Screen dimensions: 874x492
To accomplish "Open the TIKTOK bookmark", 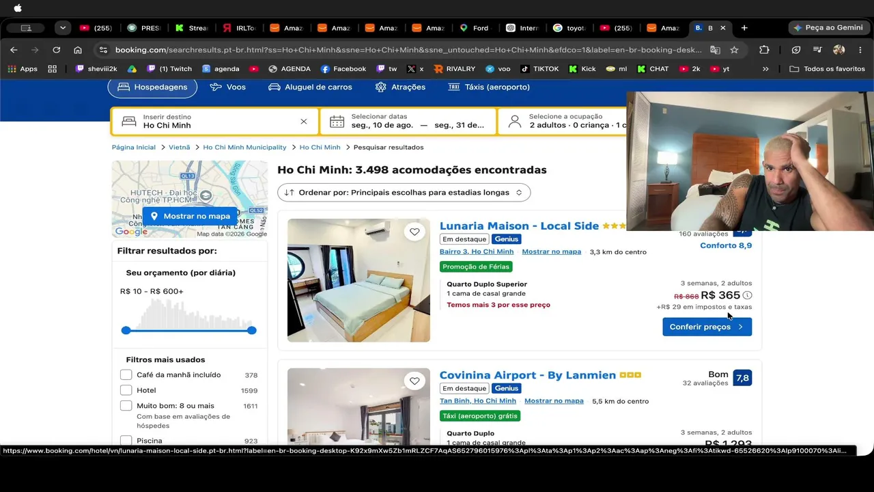I will [x=539, y=69].
